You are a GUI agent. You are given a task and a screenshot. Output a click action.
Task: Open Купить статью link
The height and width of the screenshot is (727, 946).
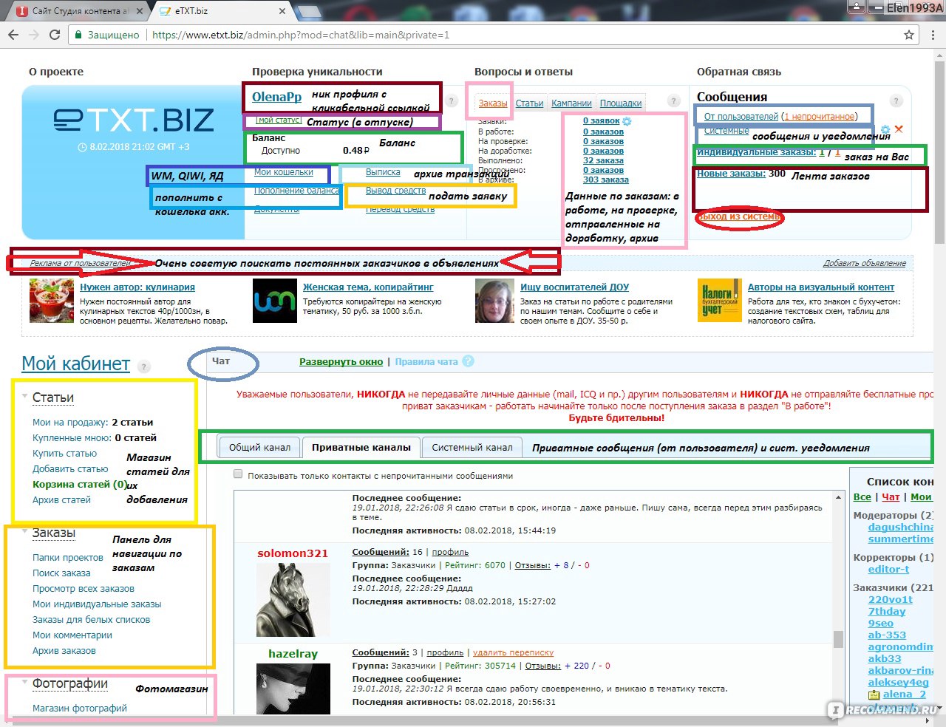pos(64,453)
